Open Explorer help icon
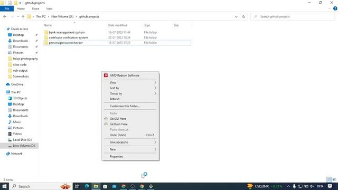 (335, 8)
